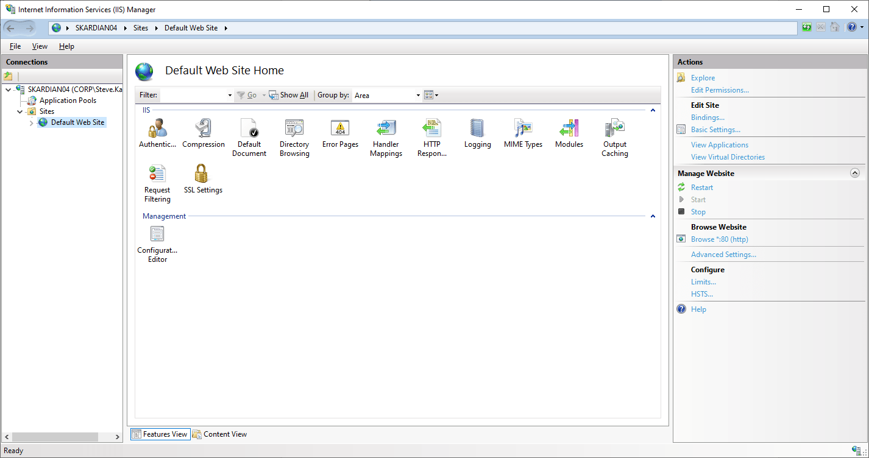Open the Configuration Editor

tap(157, 244)
